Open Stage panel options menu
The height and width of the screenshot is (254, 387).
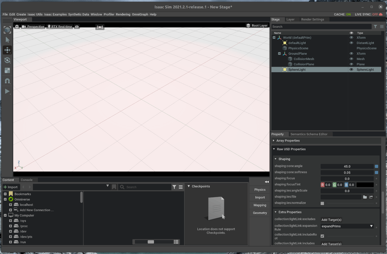tap(382, 27)
